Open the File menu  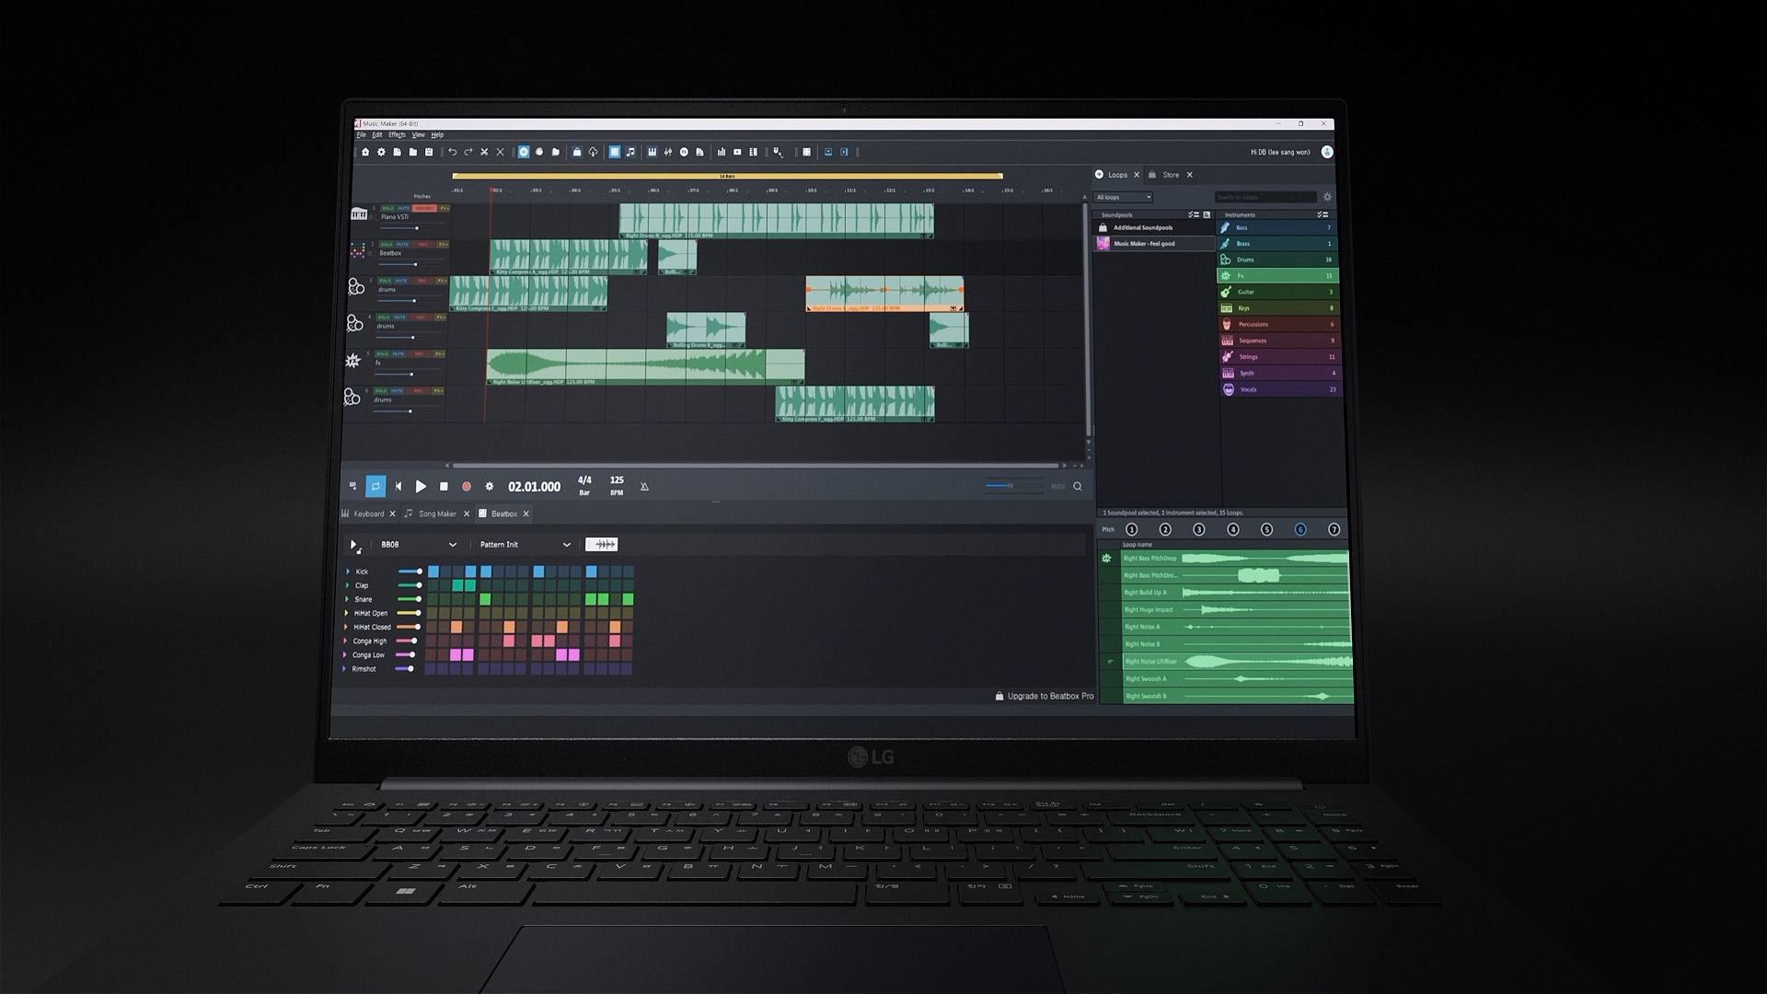pos(362,135)
